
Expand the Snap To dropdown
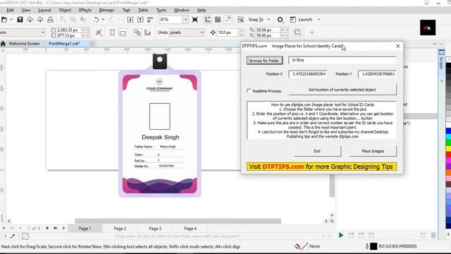click(268, 20)
